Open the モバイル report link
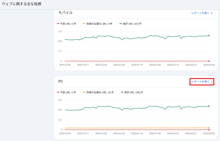The image size is (220, 141). coord(200,13)
